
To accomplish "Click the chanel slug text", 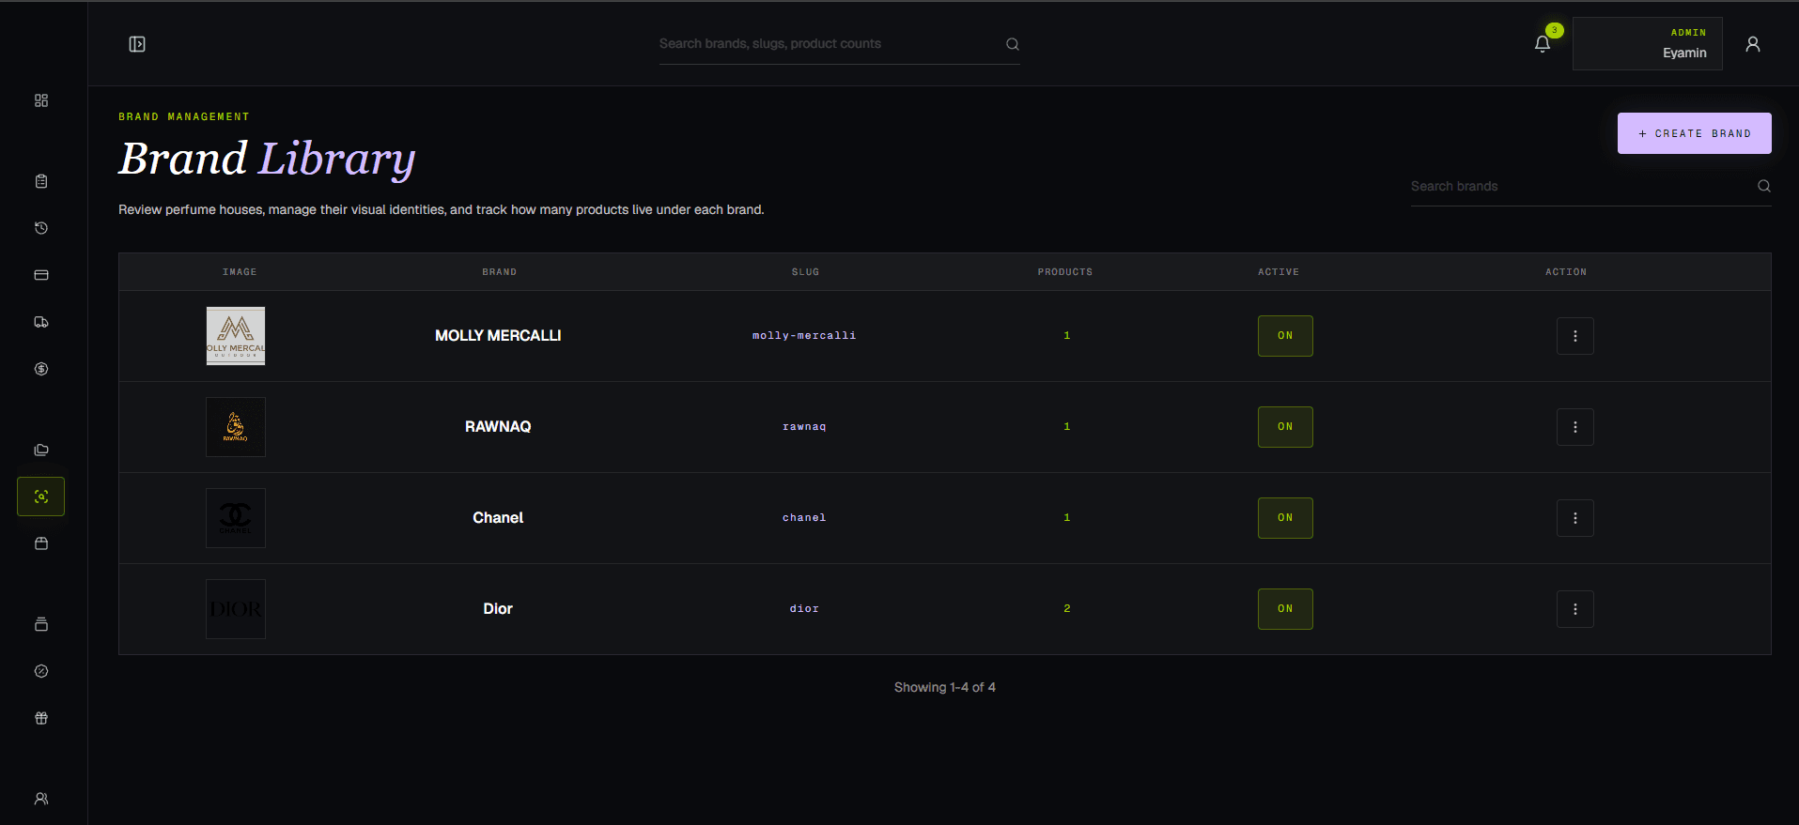I will (804, 518).
